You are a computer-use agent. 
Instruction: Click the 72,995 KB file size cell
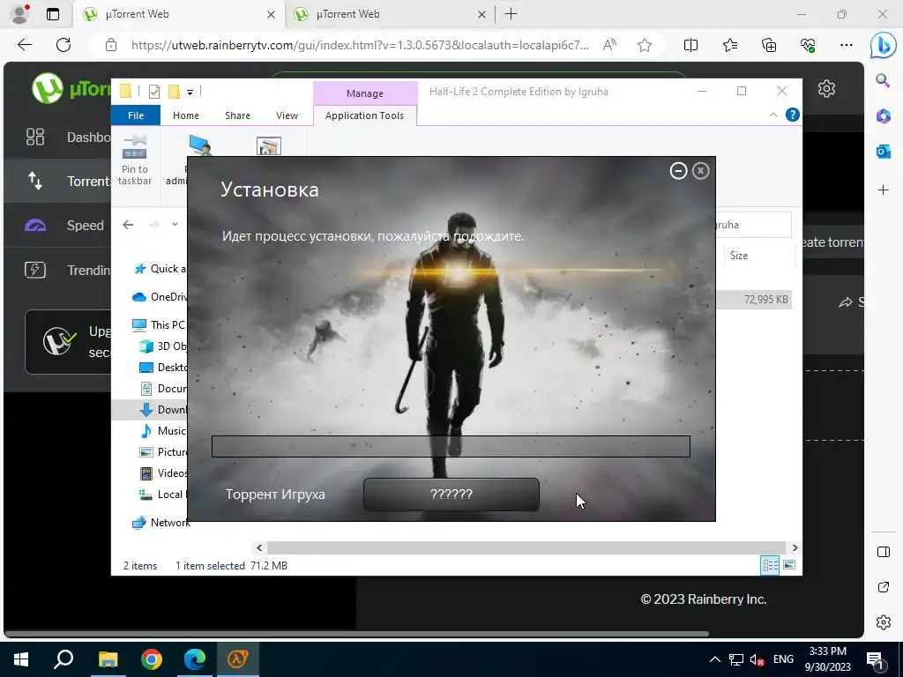coord(766,300)
